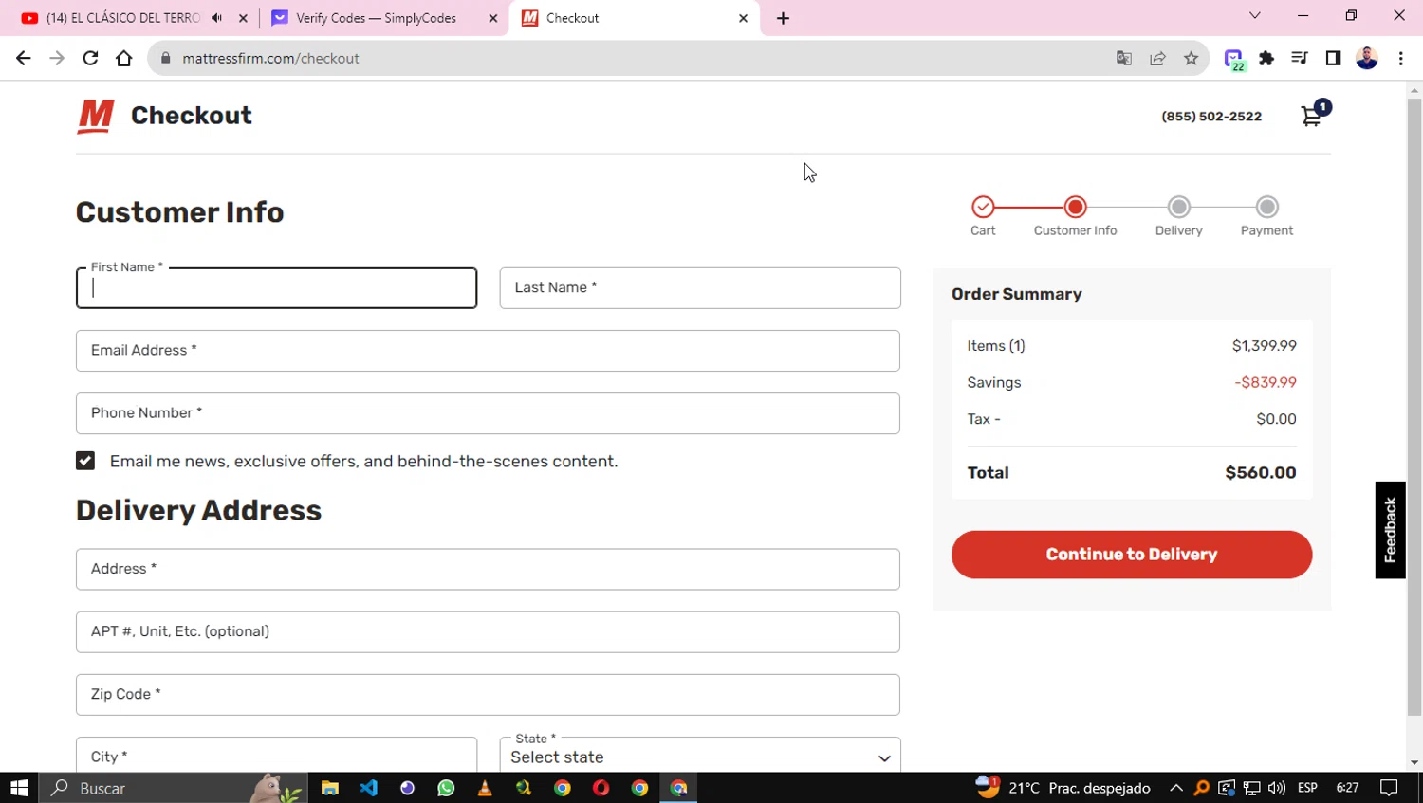The image size is (1423, 803).
Task: Click the $560.00 total amount
Action: (1260, 472)
